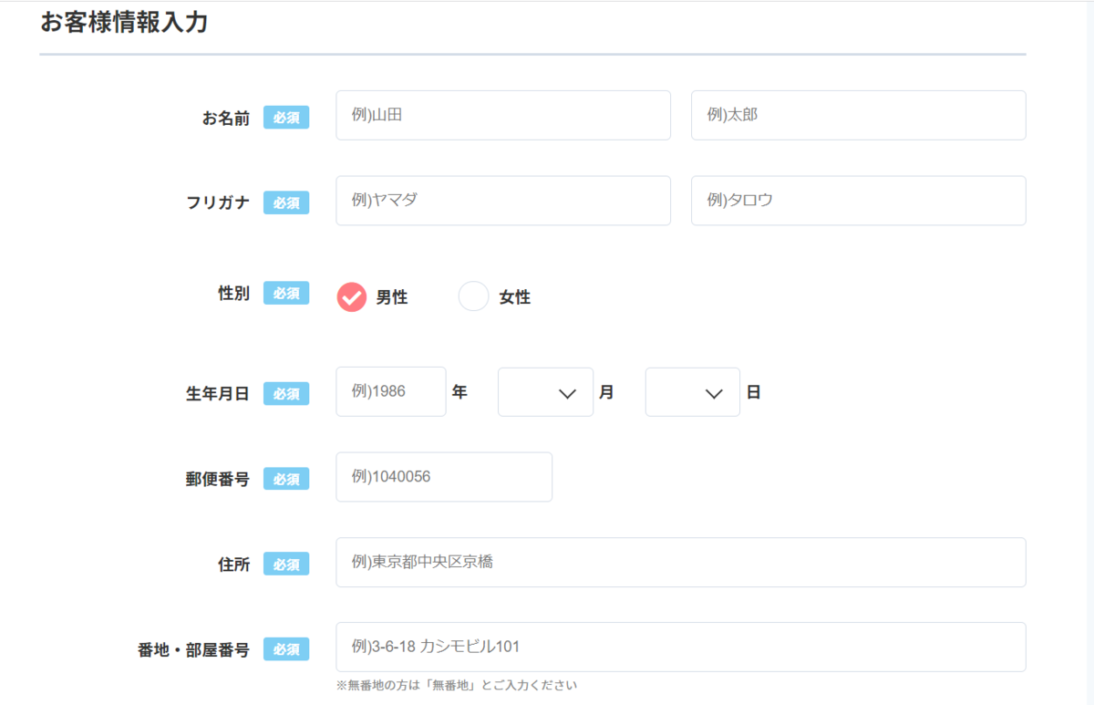Click the 番地・部屋番号 label
Screen dimensions: 1094x705
pyautogui.click(x=192, y=650)
